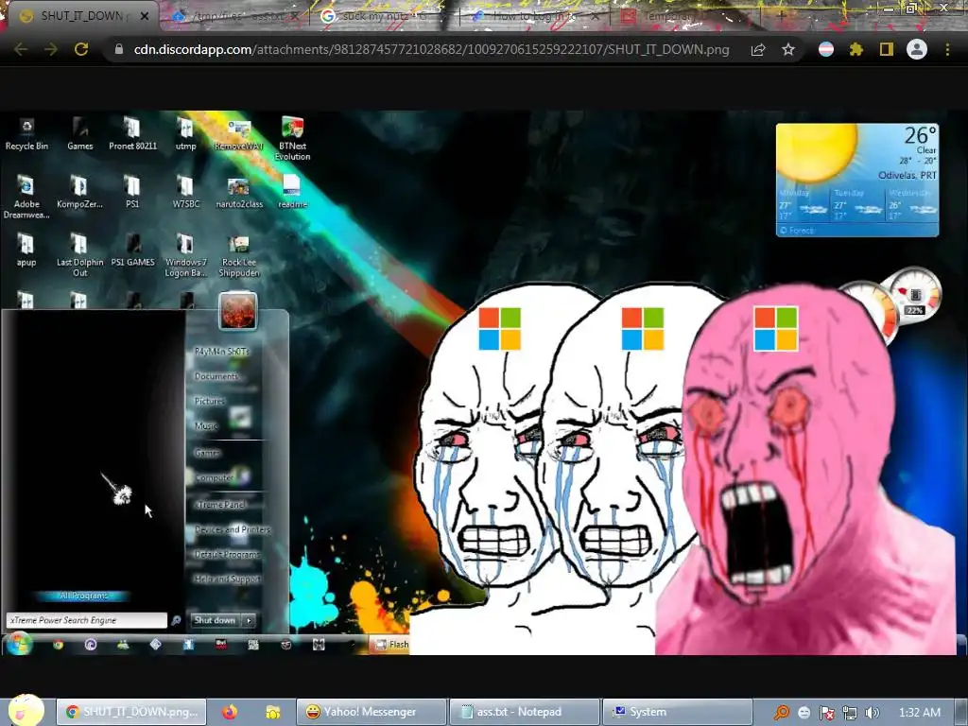
Task: Close the 'How to log in' tab
Action: [x=596, y=17]
